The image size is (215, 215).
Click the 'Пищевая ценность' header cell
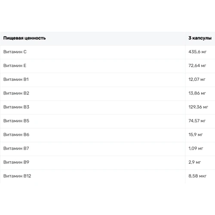tap(25, 38)
